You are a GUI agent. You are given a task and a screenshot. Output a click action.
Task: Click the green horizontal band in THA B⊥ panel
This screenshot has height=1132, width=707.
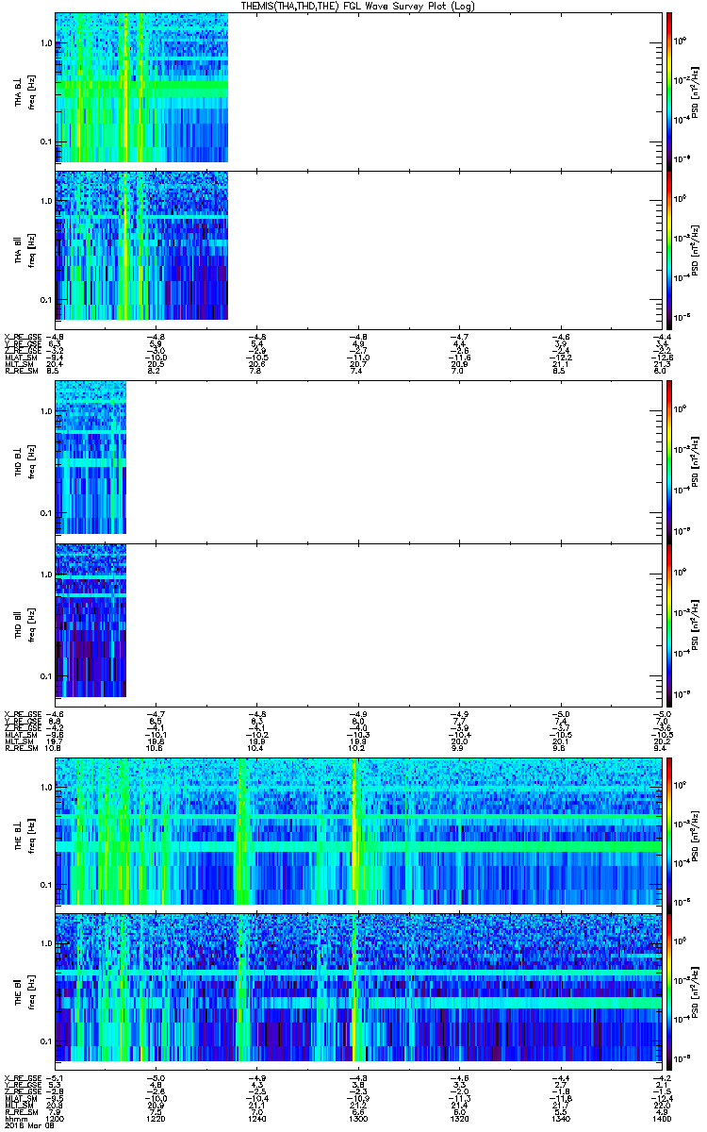tap(141, 87)
